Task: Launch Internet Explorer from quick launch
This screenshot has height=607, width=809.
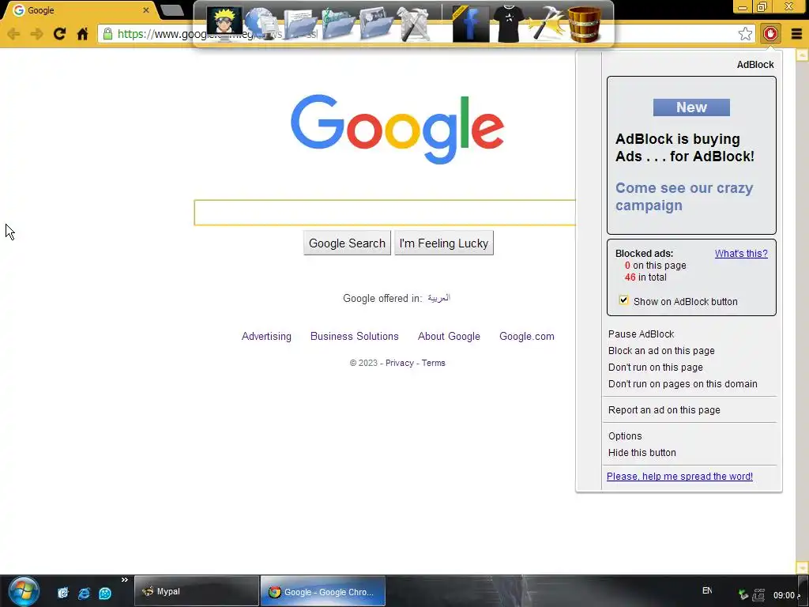Action: 84,593
